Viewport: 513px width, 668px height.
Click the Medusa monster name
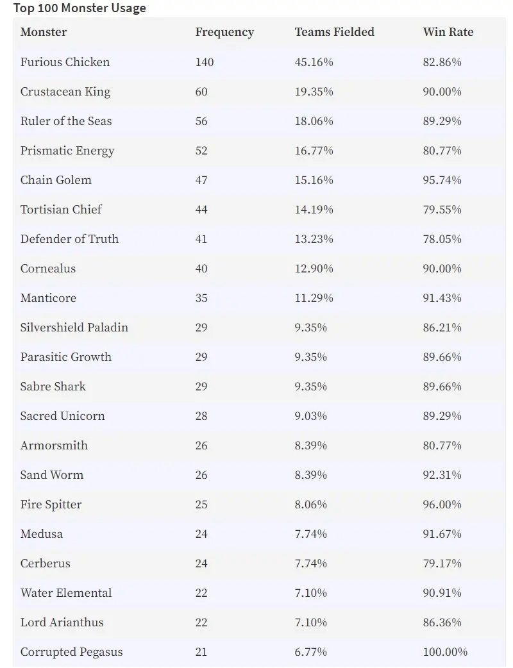41,534
